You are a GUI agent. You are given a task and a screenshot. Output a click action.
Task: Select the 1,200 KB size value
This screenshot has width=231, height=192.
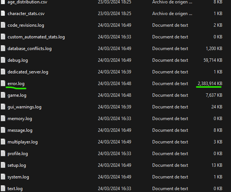[x=214, y=49]
